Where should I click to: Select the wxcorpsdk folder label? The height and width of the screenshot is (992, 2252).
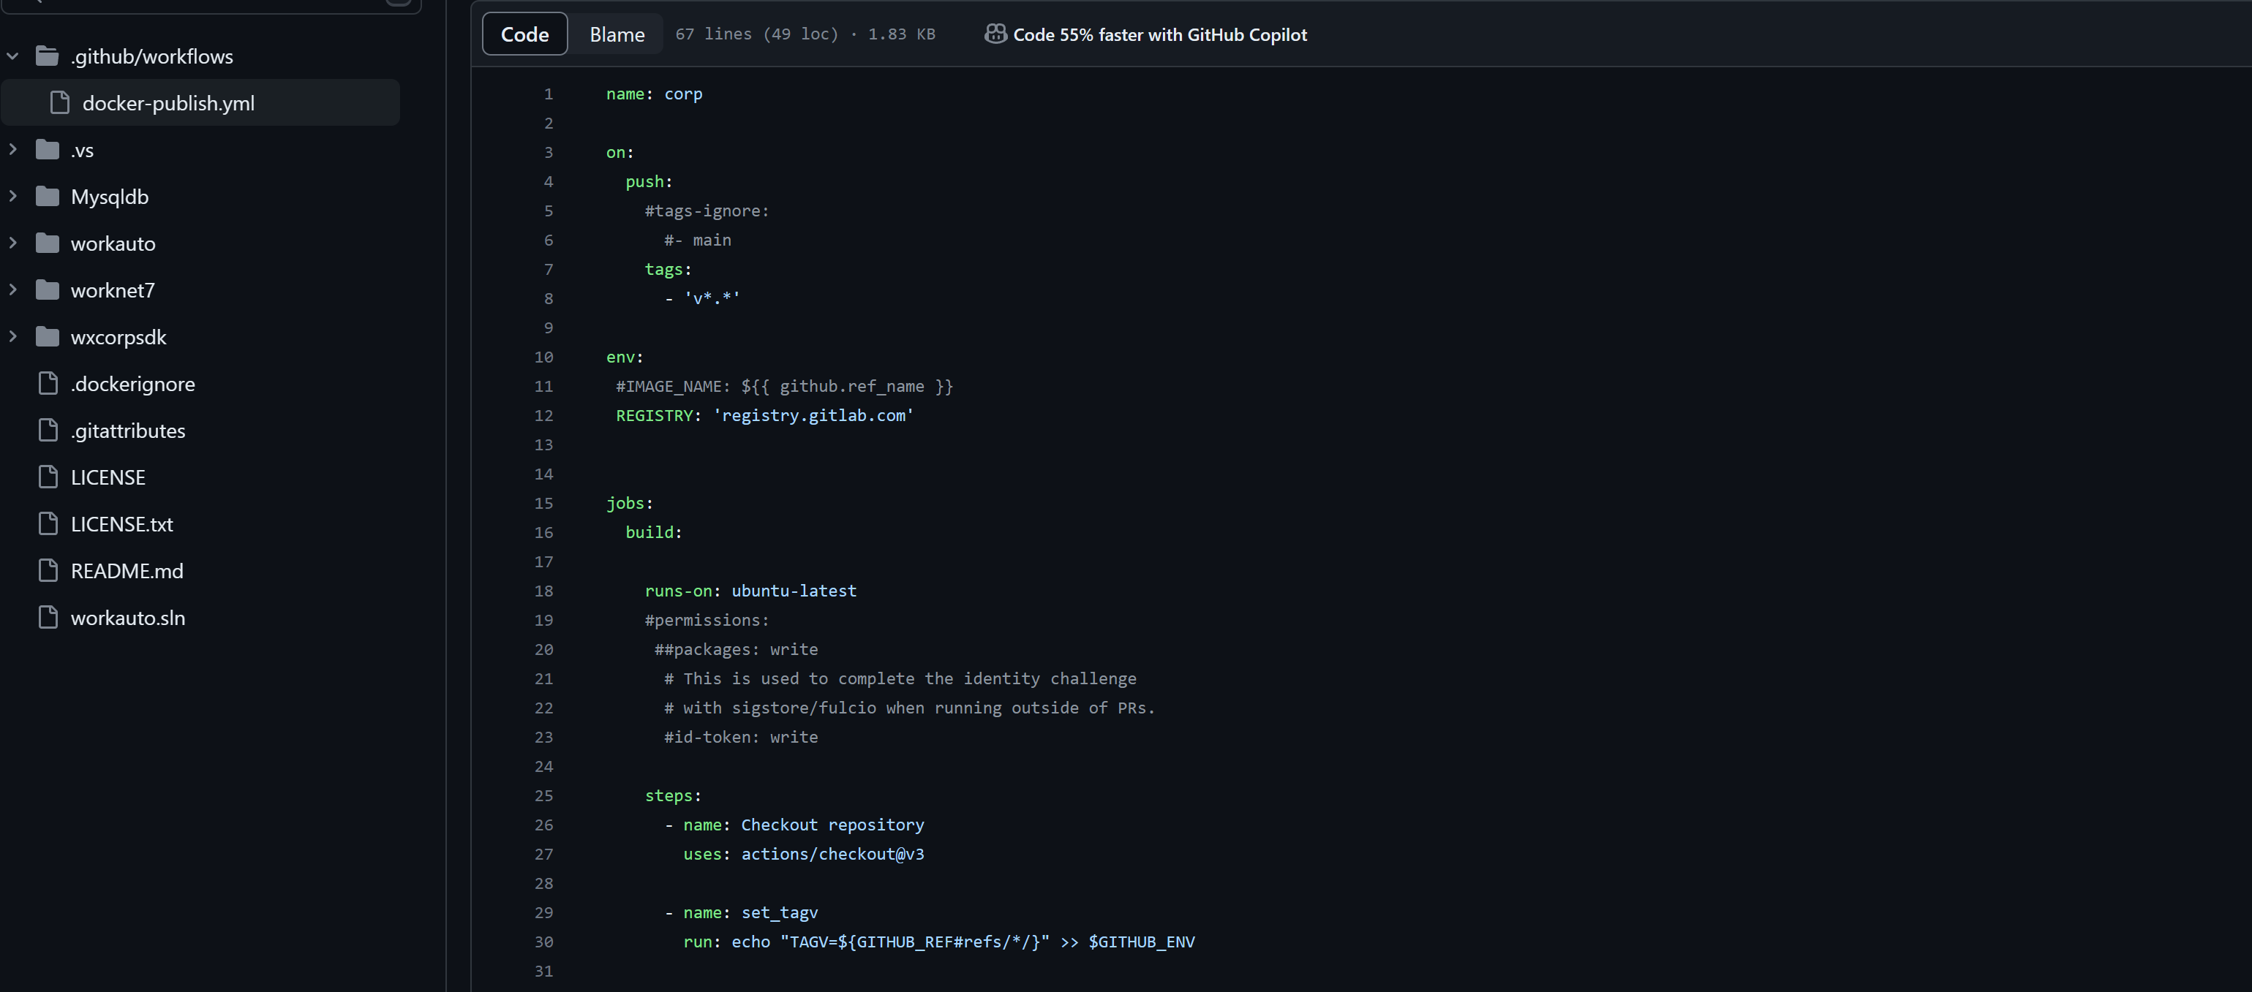click(119, 337)
